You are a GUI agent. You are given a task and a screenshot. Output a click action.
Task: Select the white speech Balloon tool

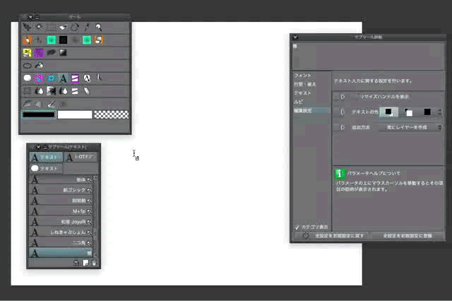point(28,78)
